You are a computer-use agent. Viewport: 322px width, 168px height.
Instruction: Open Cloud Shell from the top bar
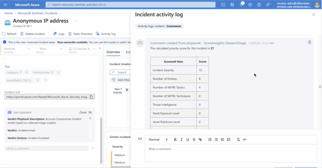[223, 4]
